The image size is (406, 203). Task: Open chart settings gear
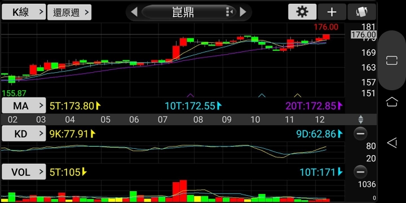(302, 12)
